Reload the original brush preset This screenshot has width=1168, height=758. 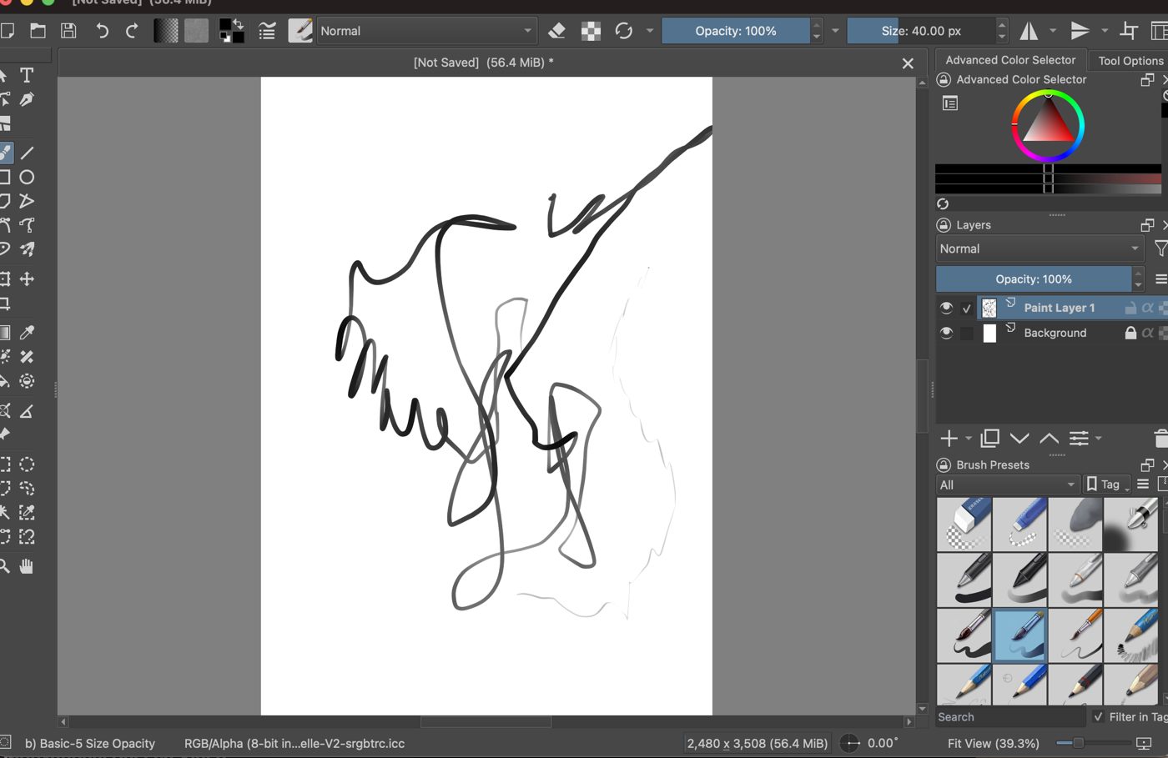point(624,31)
